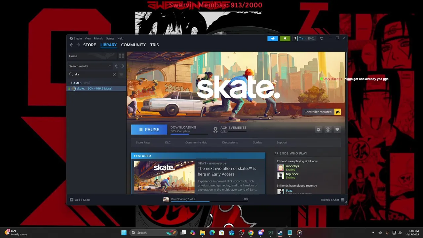Screen dimensions: 423x238
Task: Click the taskbar Search box
Action: [x=153, y=233]
